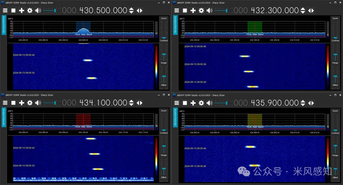Image resolution: width=343 pixels, height=185 pixels.
Task: Stop the radio in 435.900 window
Action: click(x=185, y=103)
